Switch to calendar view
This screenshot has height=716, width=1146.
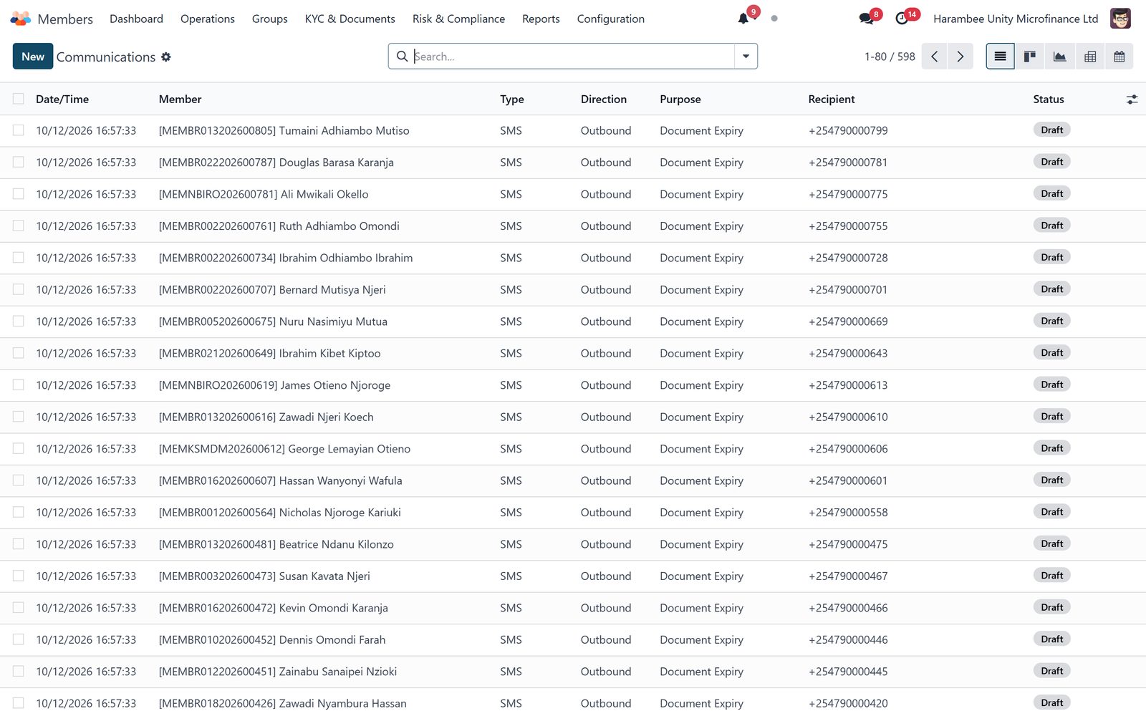1119,57
